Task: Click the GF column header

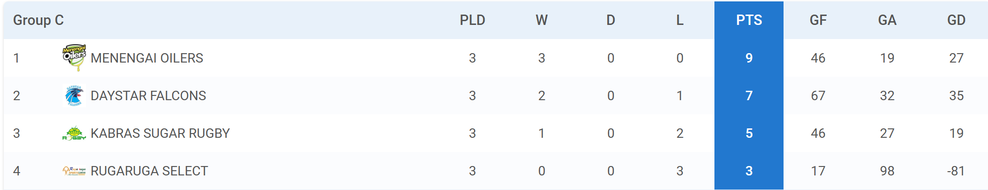Action: 818,20
